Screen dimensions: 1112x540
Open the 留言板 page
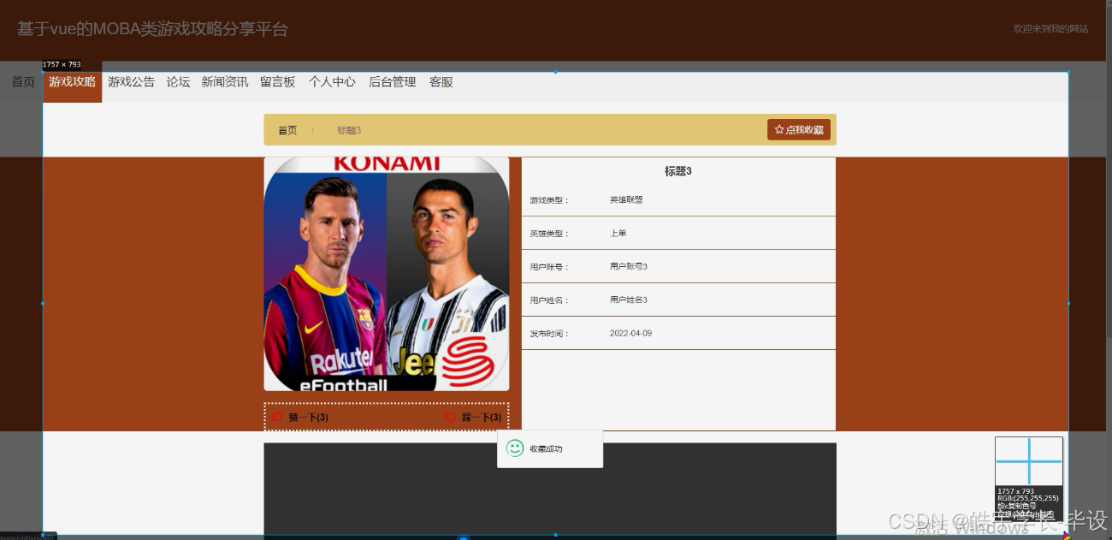(x=278, y=82)
